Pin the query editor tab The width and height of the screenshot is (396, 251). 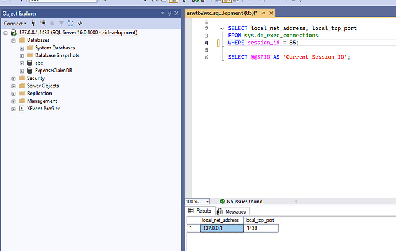[x=263, y=13]
